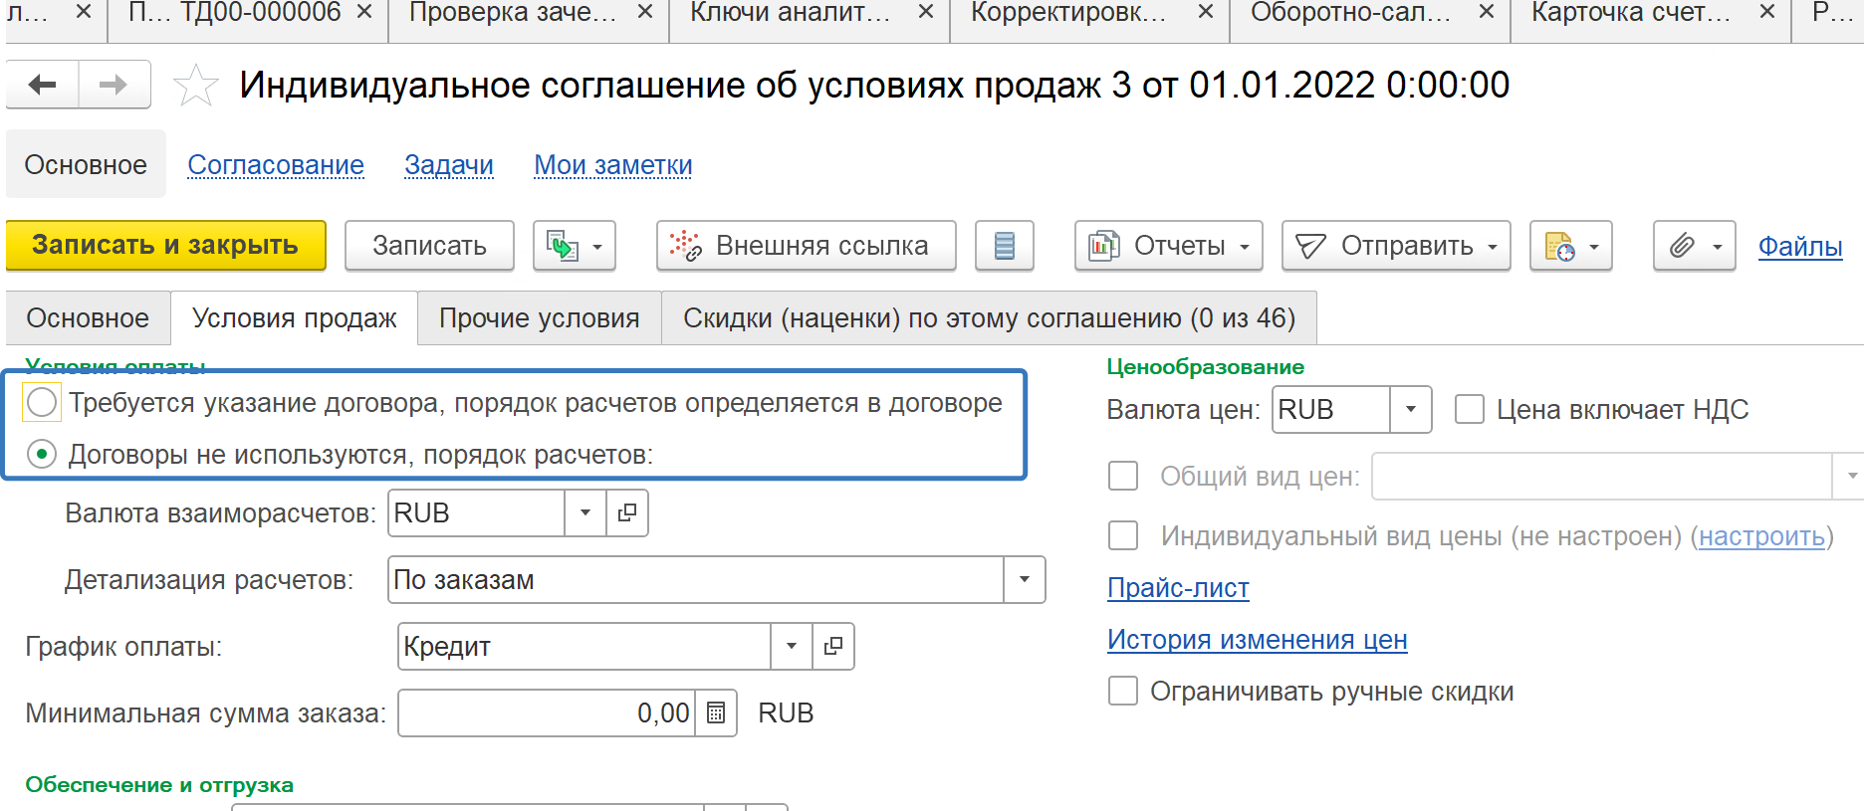Open the Скидки (наценки) по этому соглашению tab
1864x811 pixels.
tap(989, 318)
